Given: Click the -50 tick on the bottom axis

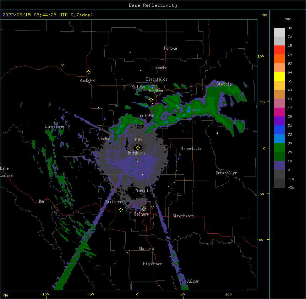Looking at the screenshot, I should [x=91, y=294].
